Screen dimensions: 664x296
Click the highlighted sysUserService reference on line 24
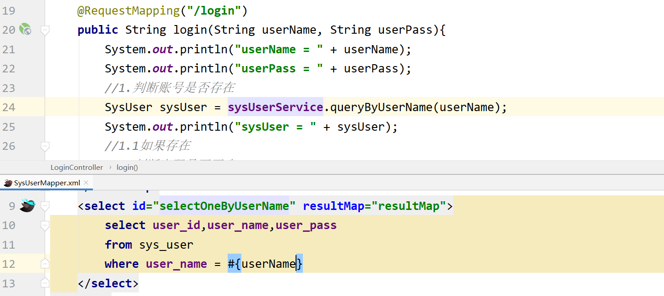(x=275, y=107)
